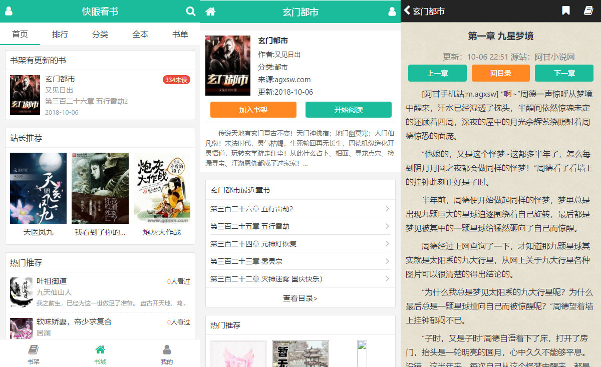The height and width of the screenshot is (367, 601).
Task: Select the 叶祖御道 title text
Action: (x=52, y=281)
